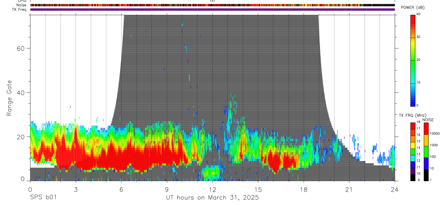Image resolution: width=444 pixels, height=205 pixels.
Task: Click the 'Range Gate' y-axis title
Action: (9, 98)
